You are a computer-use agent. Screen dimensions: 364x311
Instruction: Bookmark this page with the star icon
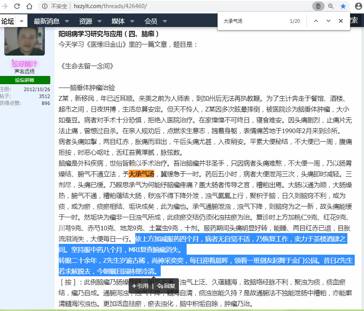pos(343,6)
